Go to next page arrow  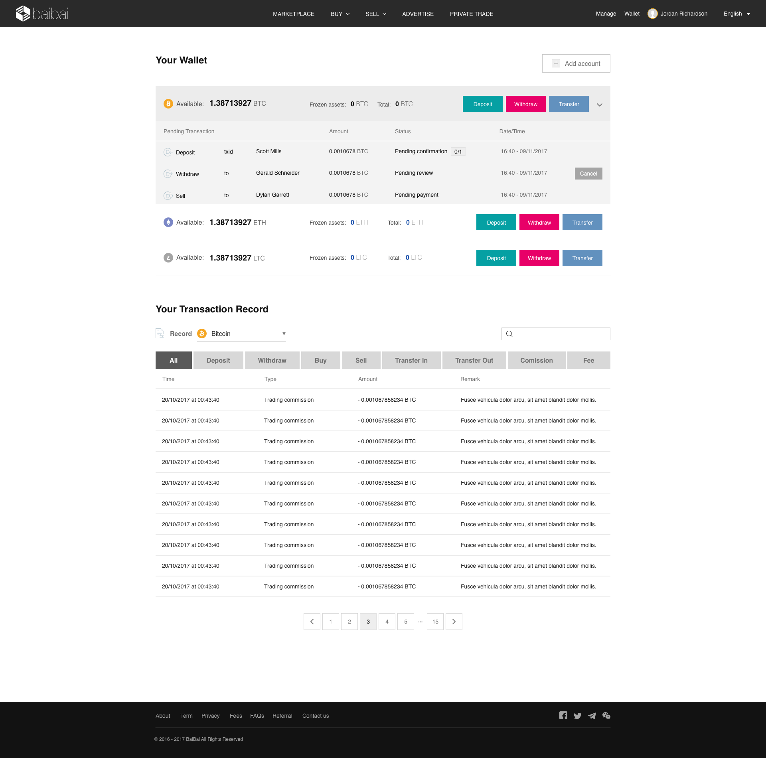454,622
